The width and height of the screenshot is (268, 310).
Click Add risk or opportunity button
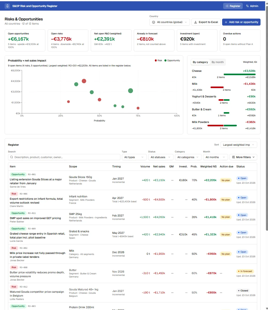coord(241,22)
